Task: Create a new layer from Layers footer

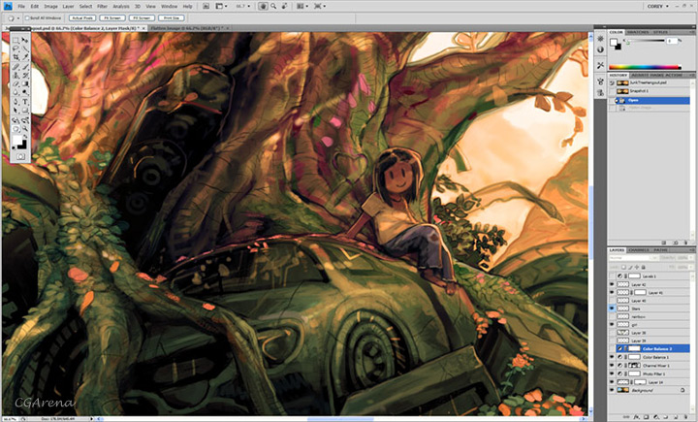Action: pos(676,417)
